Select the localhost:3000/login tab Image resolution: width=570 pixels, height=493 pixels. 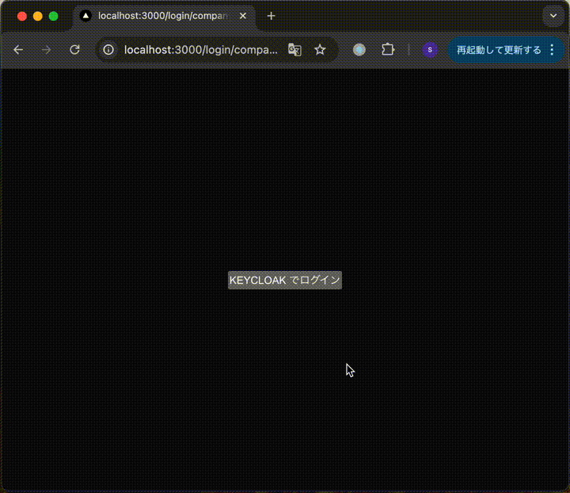click(164, 16)
